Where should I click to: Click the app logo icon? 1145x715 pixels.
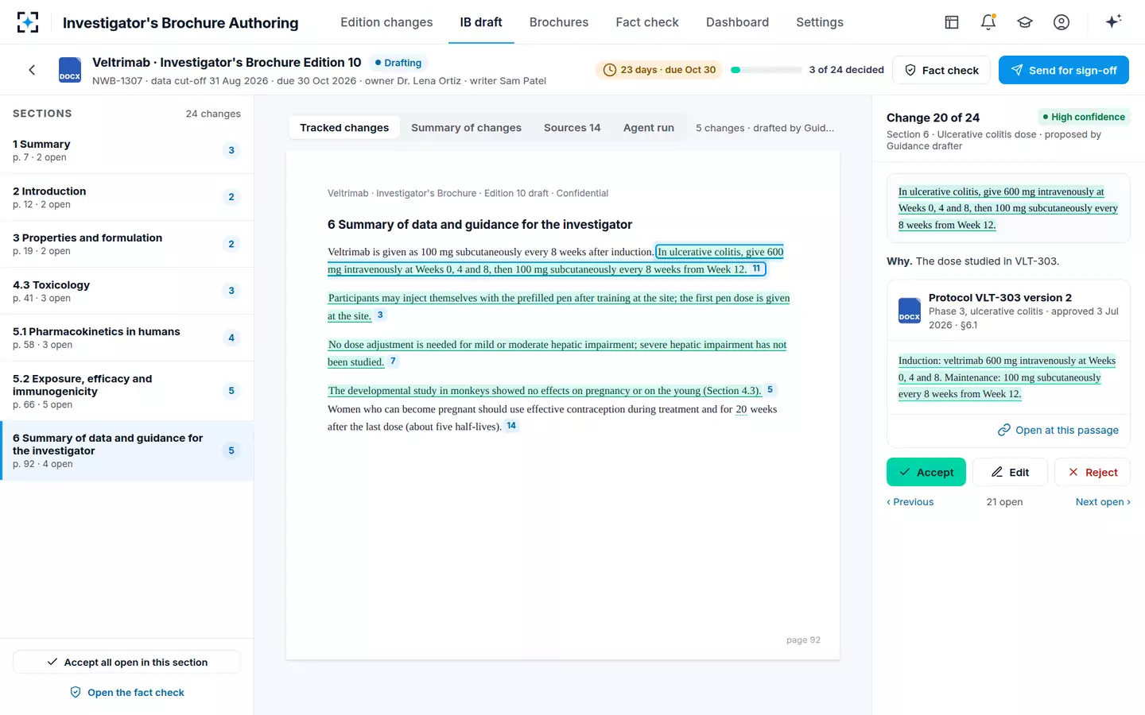[x=28, y=22]
